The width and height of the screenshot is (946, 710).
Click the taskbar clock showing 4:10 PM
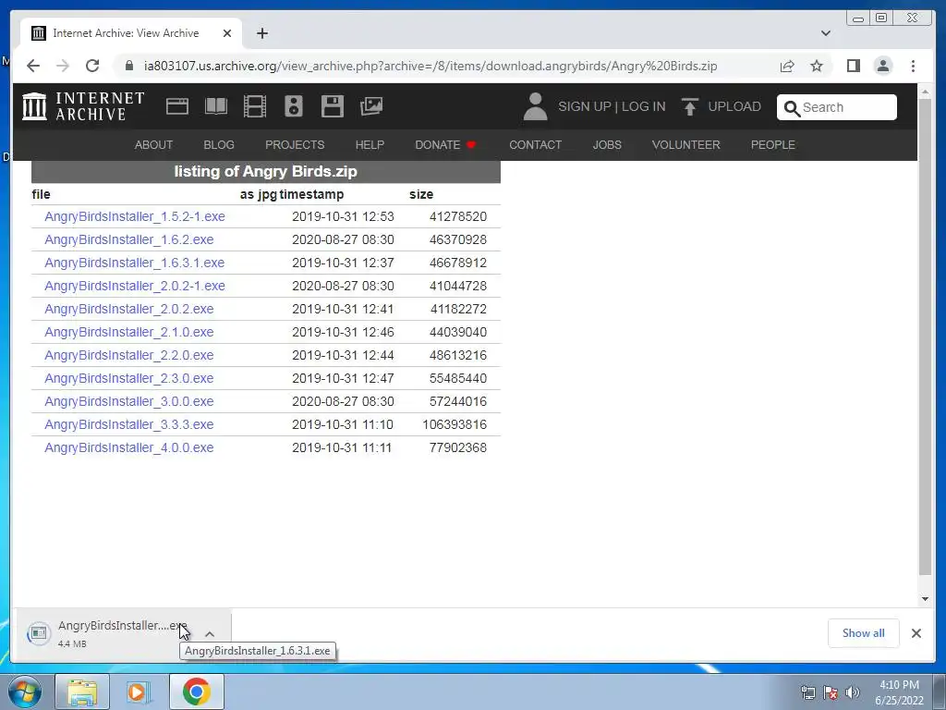(x=899, y=692)
